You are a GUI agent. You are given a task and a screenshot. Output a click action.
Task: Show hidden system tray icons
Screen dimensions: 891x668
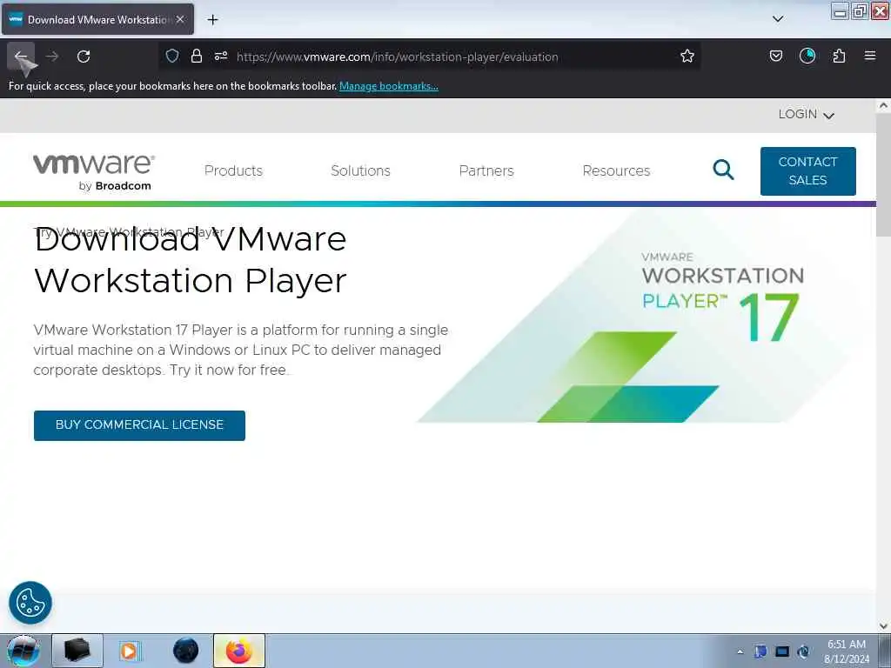point(740,651)
